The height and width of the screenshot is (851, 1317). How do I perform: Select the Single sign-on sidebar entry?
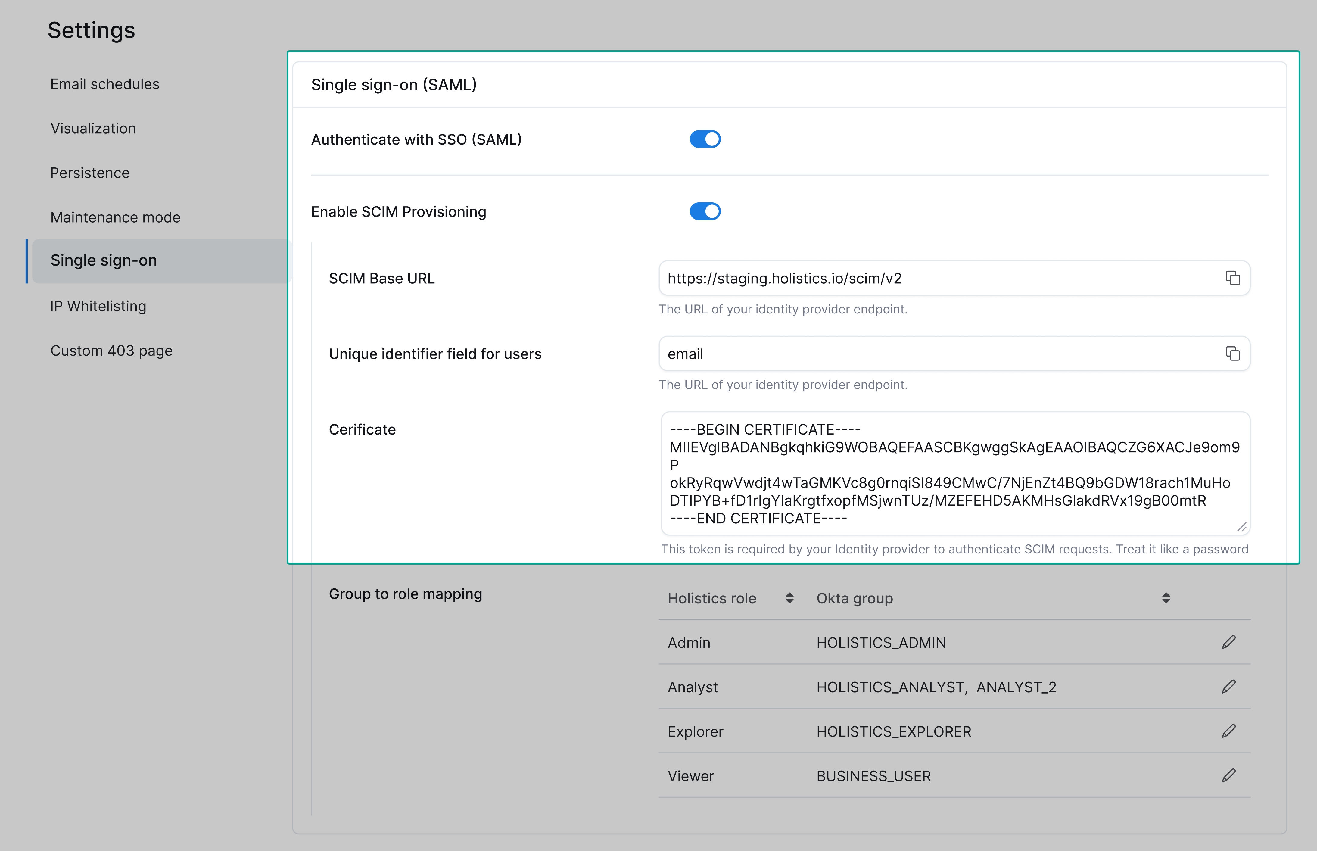point(103,260)
